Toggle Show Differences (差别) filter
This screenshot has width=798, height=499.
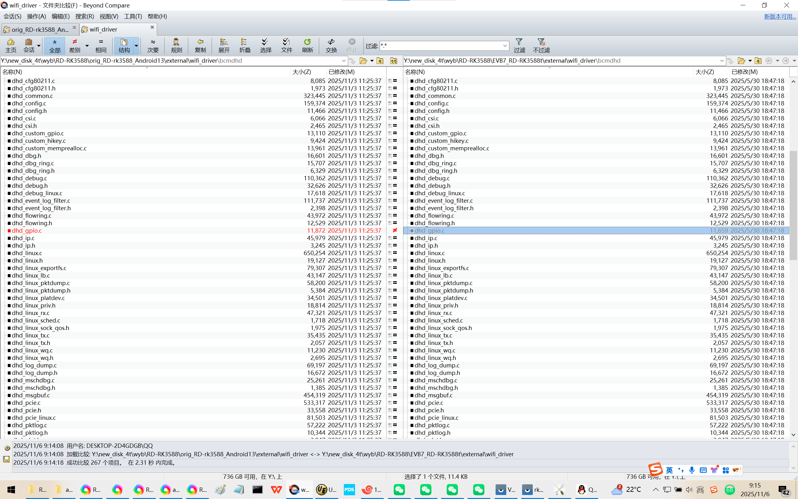tap(75, 45)
